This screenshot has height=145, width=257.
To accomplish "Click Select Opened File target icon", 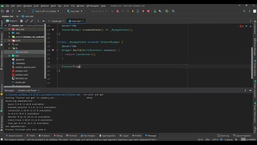I will (21, 21).
